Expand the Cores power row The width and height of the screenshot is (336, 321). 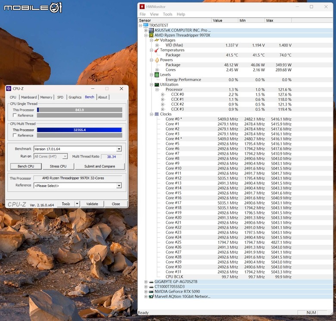click(x=157, y=70)
